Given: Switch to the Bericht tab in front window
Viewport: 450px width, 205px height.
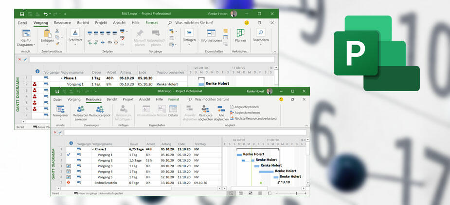Looking at the screenshot, I should [x=112, y=99].
